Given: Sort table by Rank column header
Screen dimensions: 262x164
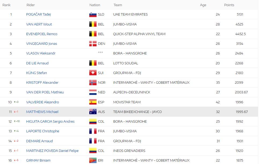Looking at the screenshot, I should tap(6, 5).
